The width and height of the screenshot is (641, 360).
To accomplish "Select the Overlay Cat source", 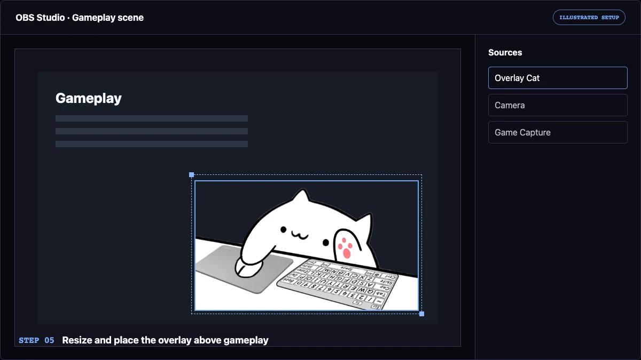I will click(558, 78).
